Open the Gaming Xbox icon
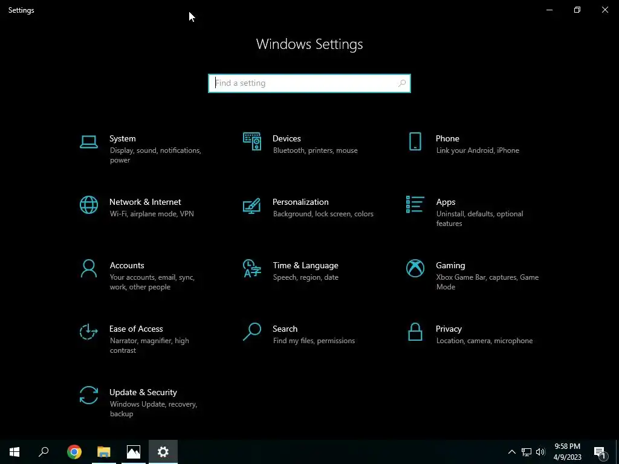Screen dimensions: 619x464 point(415,268)
